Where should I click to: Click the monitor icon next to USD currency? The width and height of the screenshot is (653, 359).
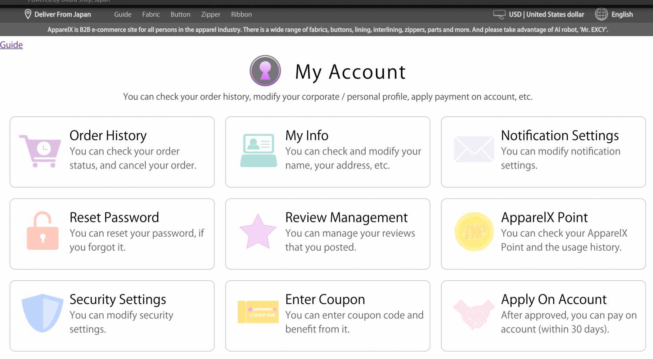(499, 14)
